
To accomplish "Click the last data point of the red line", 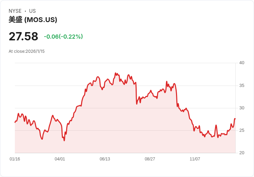I will [235, 119].
